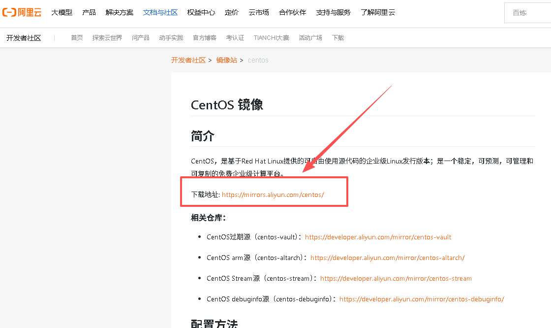Open the 解决方案 menu

(120, 12)
